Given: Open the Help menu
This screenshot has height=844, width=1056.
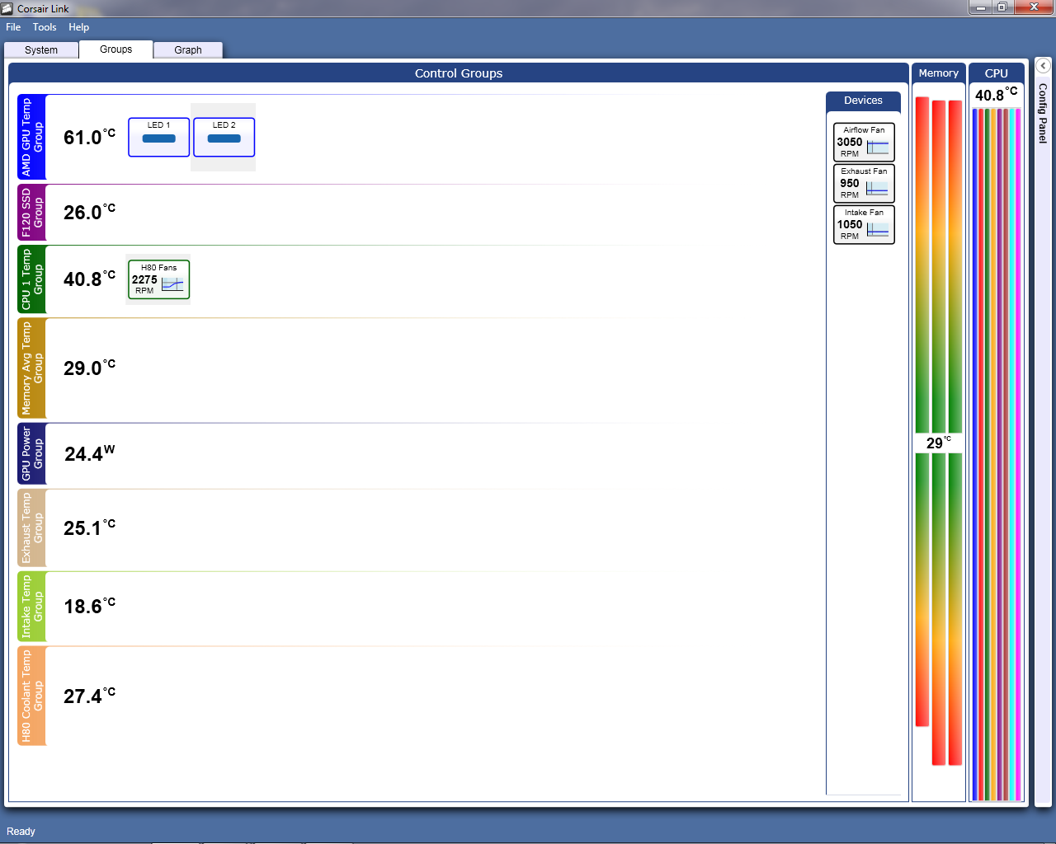Looking at the screenshot, I should pos(79,27).
